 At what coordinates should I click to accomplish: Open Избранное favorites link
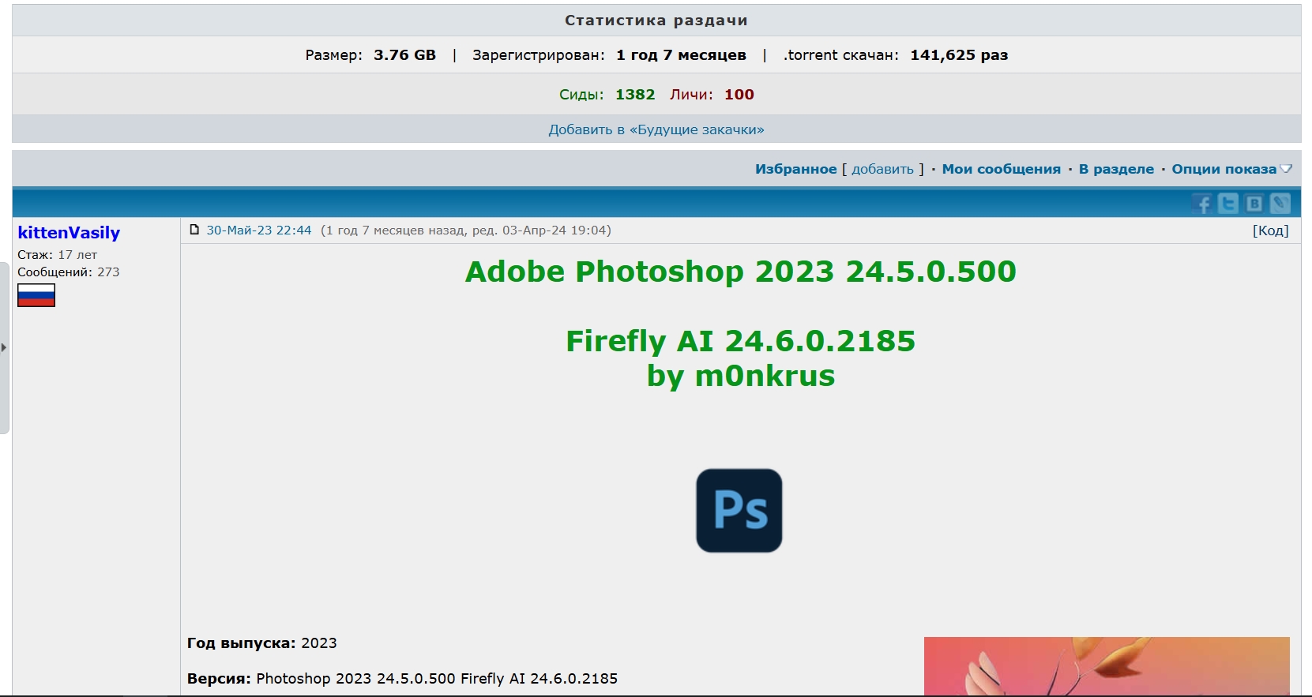click(795, 169)
